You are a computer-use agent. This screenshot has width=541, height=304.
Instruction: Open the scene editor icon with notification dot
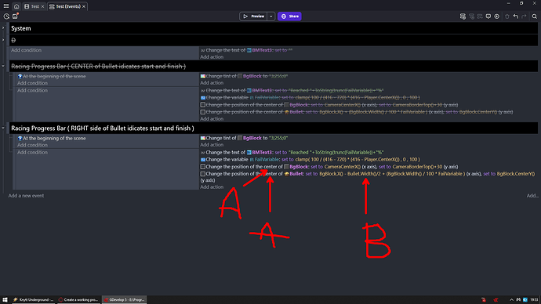coord(15,16)
